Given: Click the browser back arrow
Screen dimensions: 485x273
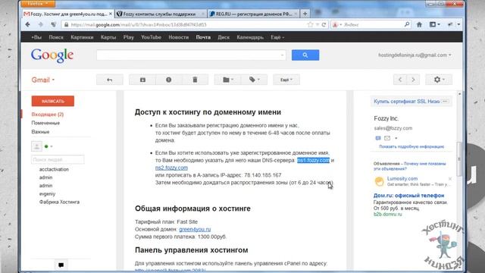Looking at the screenshot, I should click(28, 24).
